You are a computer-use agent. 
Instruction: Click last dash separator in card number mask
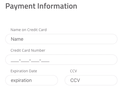click(x=40, y=60)
